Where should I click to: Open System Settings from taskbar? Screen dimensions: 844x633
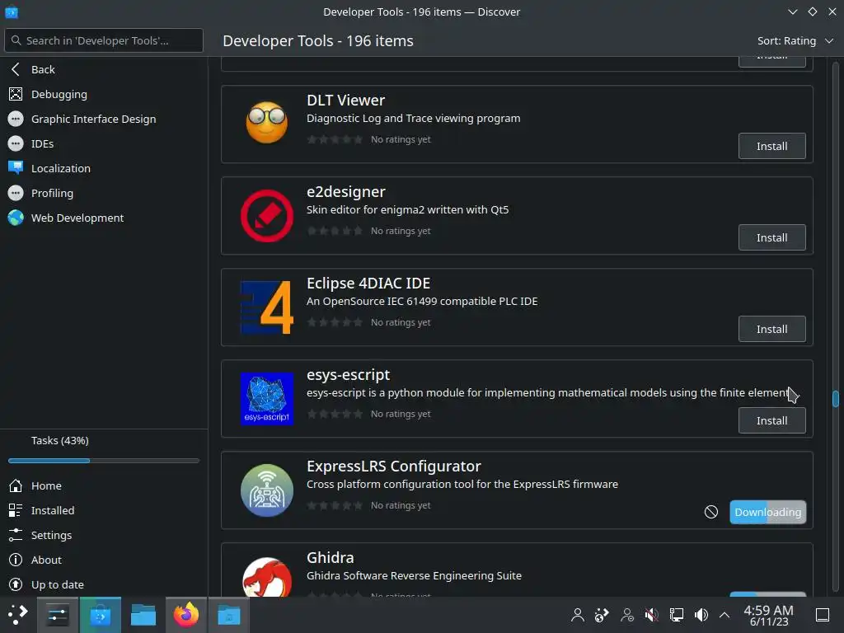point(57,615)
